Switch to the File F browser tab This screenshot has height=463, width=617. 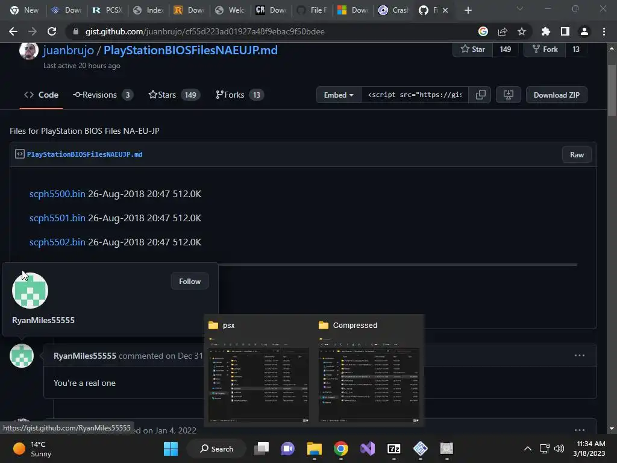(312, 10)
